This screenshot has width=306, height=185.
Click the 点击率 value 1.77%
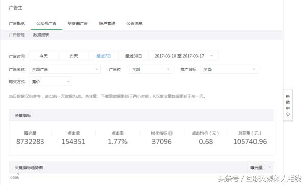[118, 142]
